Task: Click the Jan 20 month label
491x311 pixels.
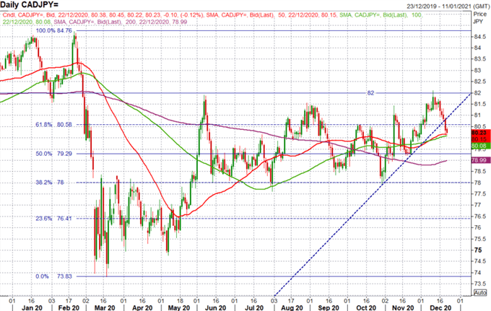Action: 32,307
